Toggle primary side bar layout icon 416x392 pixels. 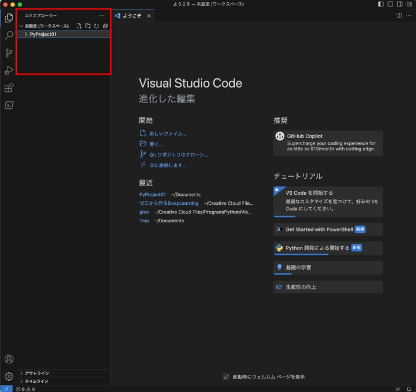click(x=381, y=4)
